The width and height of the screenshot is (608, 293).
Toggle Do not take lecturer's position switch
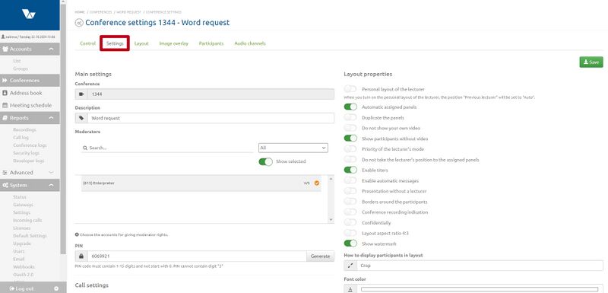point(350,160)
